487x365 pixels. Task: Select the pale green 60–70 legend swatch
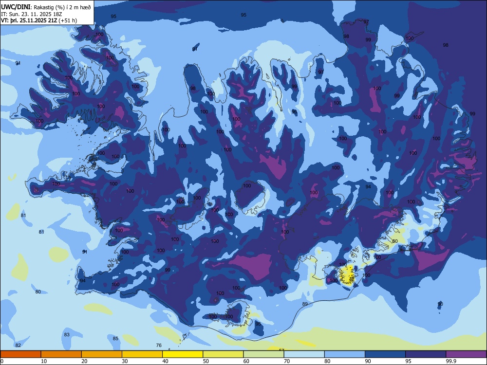click(263, 354)
